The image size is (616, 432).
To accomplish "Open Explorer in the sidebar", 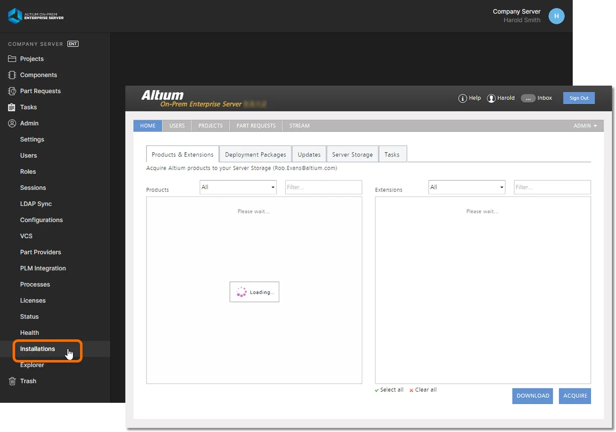I will 32,365.
